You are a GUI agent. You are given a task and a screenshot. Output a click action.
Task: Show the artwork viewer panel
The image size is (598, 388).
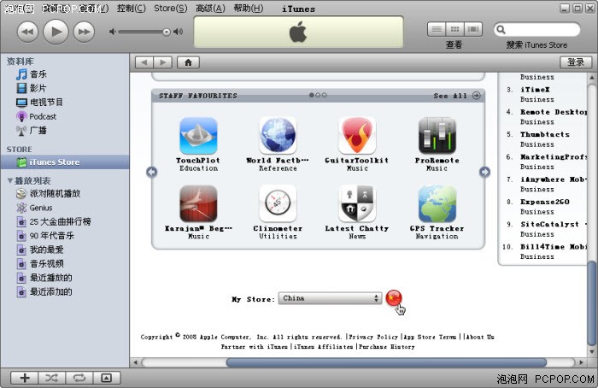(107, 378)
